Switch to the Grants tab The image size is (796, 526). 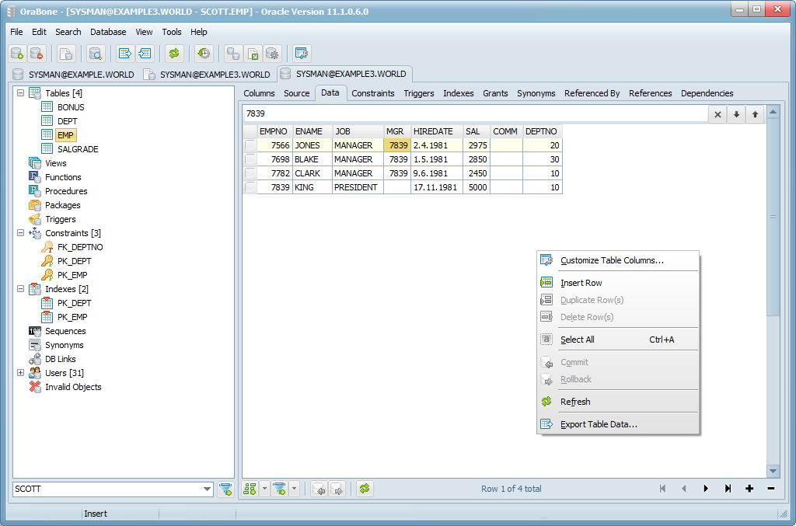pyautogui.click(x=495, y=93)
